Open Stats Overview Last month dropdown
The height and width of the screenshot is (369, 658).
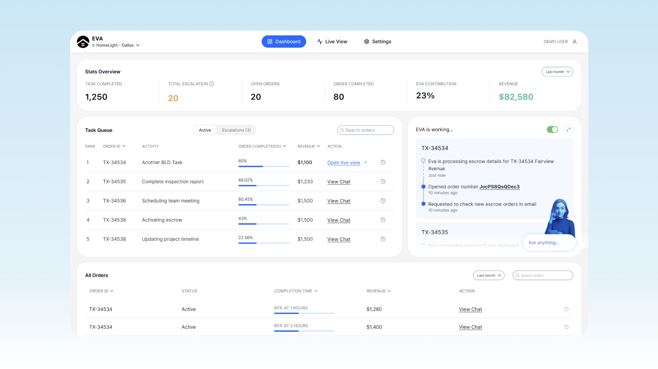[557, 72]
